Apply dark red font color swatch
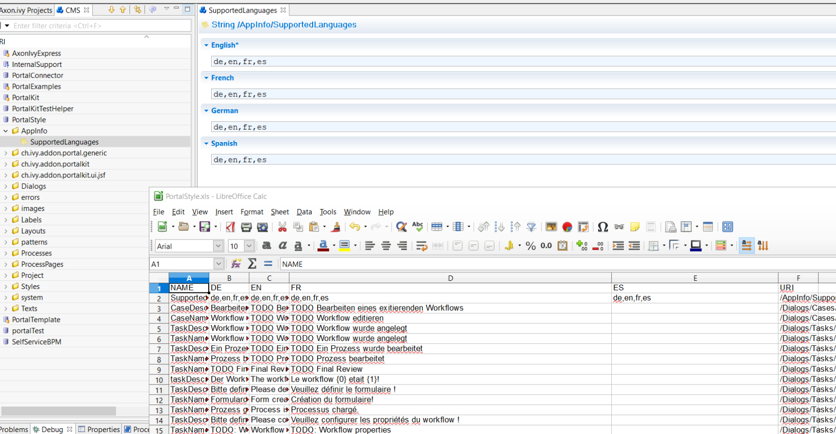 click(323, 246)
